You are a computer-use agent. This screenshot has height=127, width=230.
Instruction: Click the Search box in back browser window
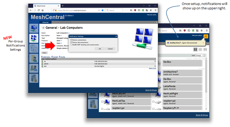pos(166,31)
